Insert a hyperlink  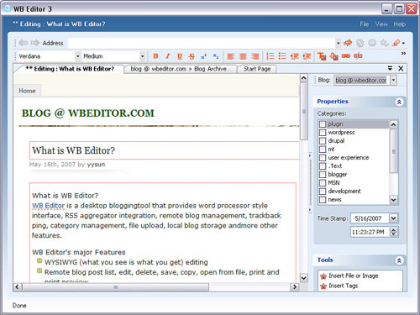[x=346, y=56]
